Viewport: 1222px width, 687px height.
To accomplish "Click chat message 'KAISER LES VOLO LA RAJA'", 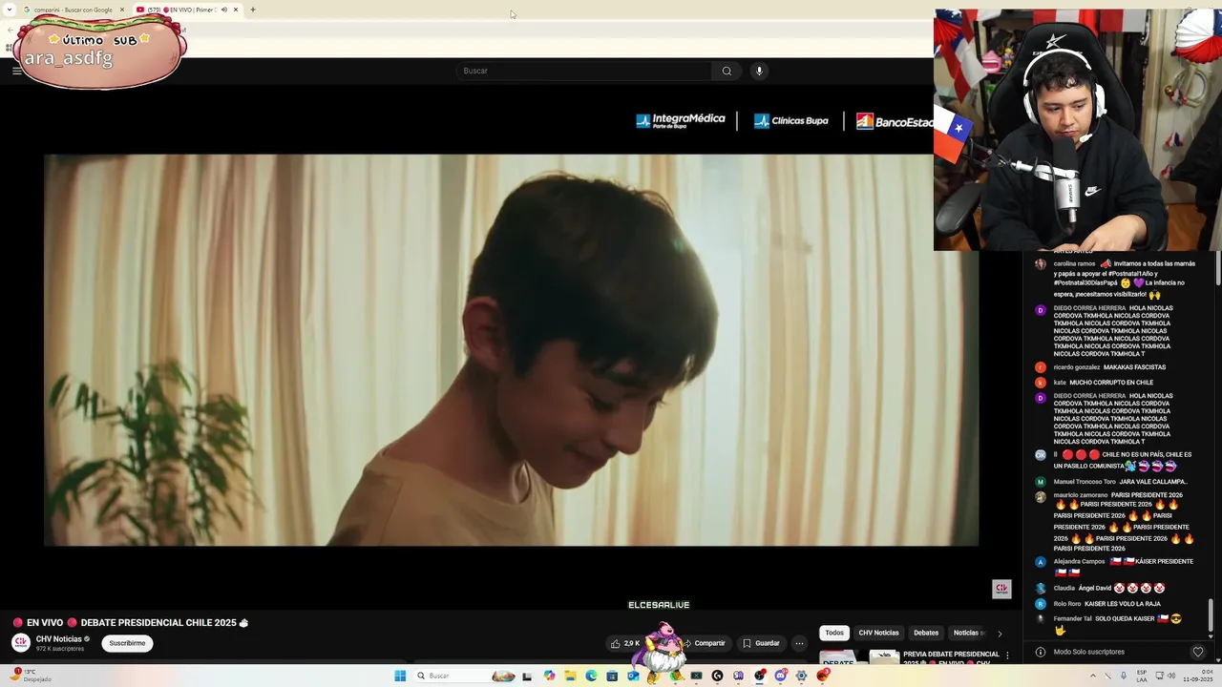I will click(1123, 604).
